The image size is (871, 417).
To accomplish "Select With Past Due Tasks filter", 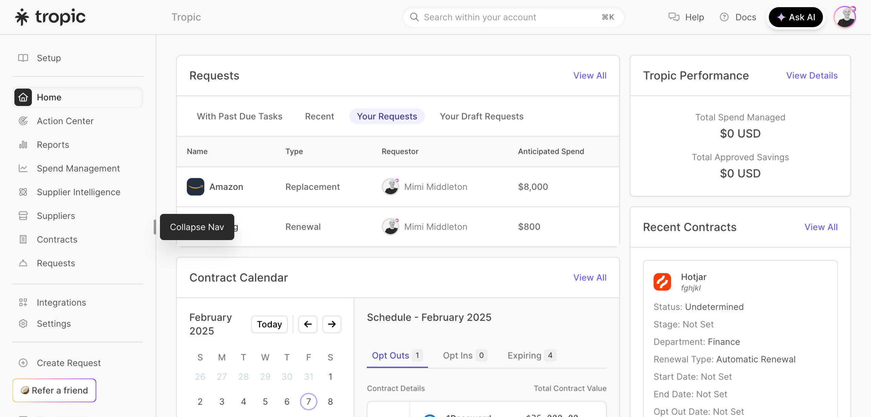I will (x=239, y=116).
